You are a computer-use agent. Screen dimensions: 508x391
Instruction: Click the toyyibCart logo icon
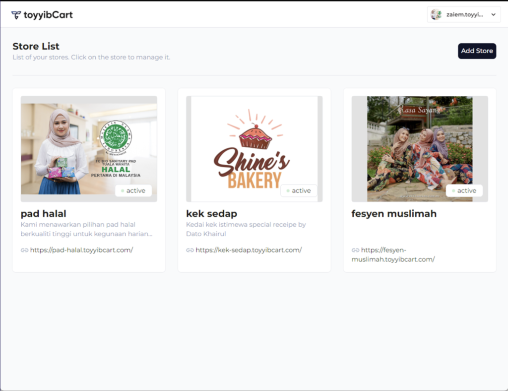point(16,15)
